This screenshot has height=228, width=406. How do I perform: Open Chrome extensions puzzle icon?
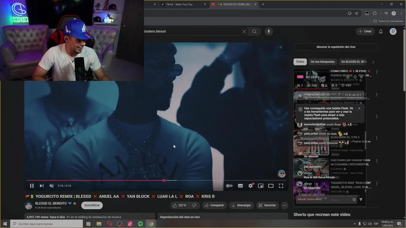click(375, 13)
